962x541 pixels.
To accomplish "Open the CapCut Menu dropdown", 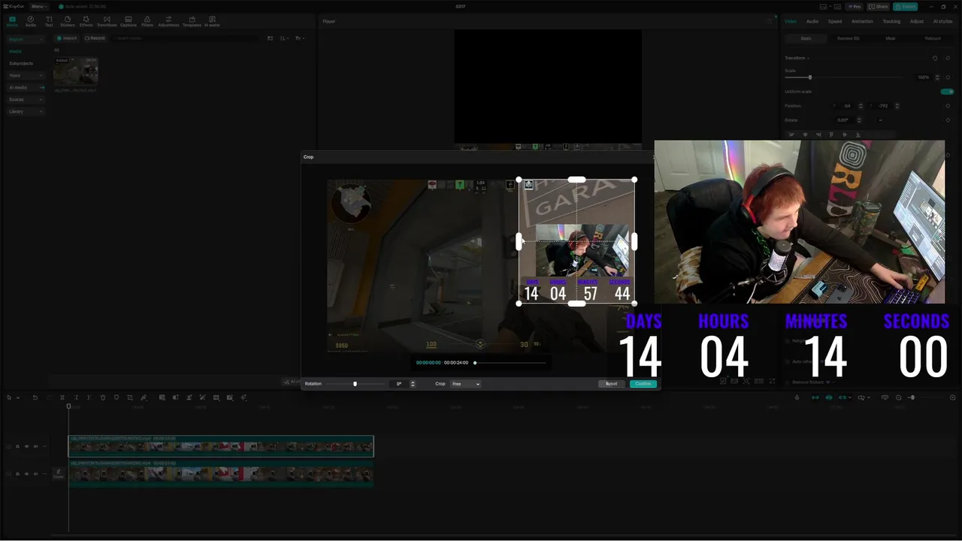I will [38, 6].
